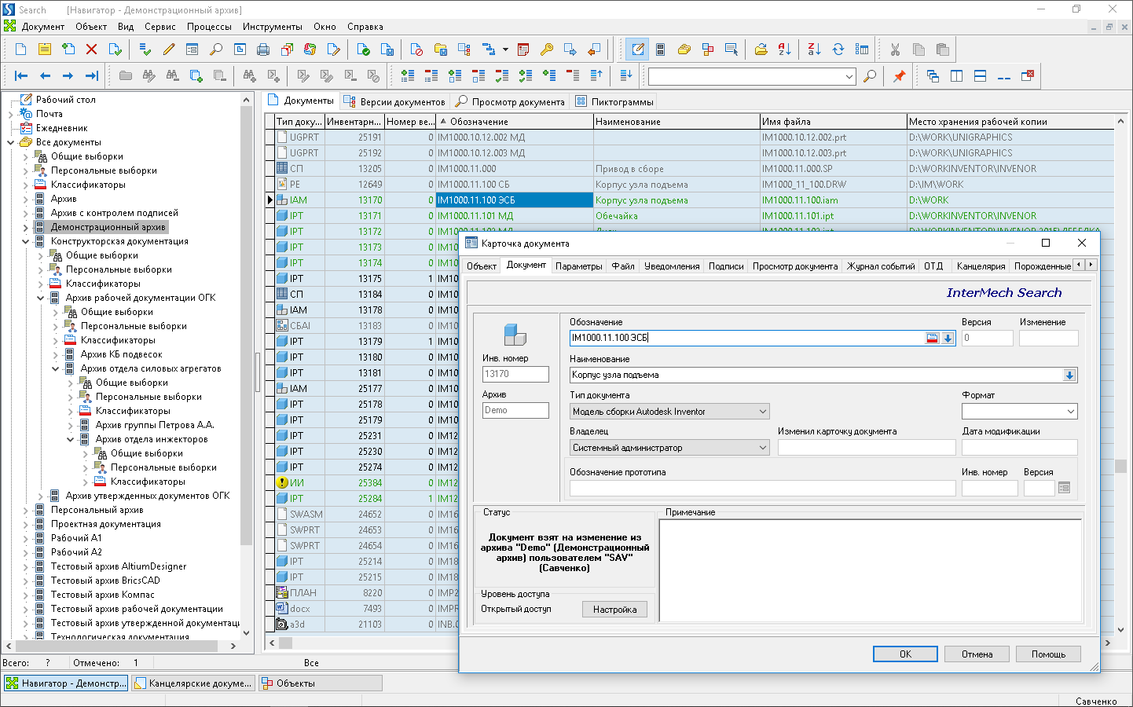The width and height of the screenshot is (1133, 707).
Task: Click the Обозначение input field in dialog
Action: (x=746, y=338)
